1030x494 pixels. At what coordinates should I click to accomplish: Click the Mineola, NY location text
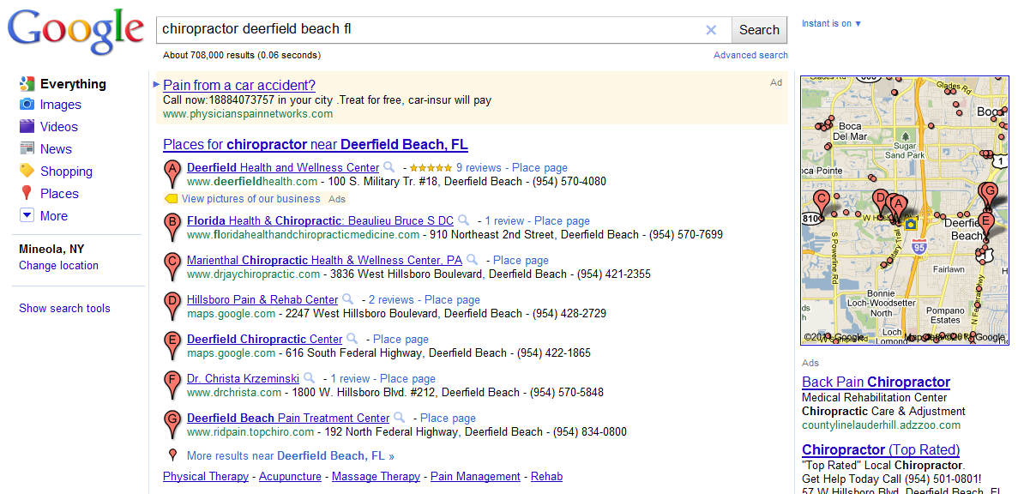tap(52, 250)
